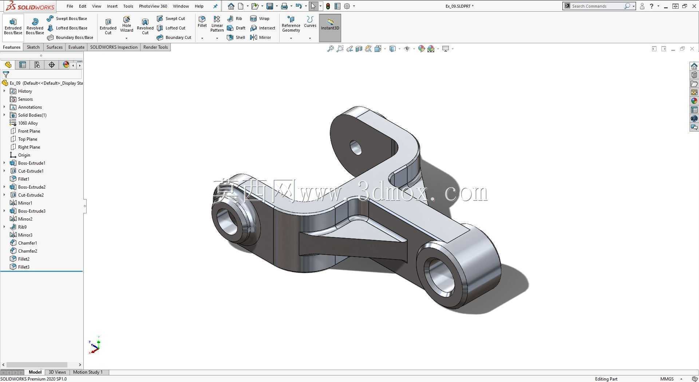This screenshot has width=699, height=382.
Task: Open the DisplayManager tab icon
Action: click(x=66, y=65)
